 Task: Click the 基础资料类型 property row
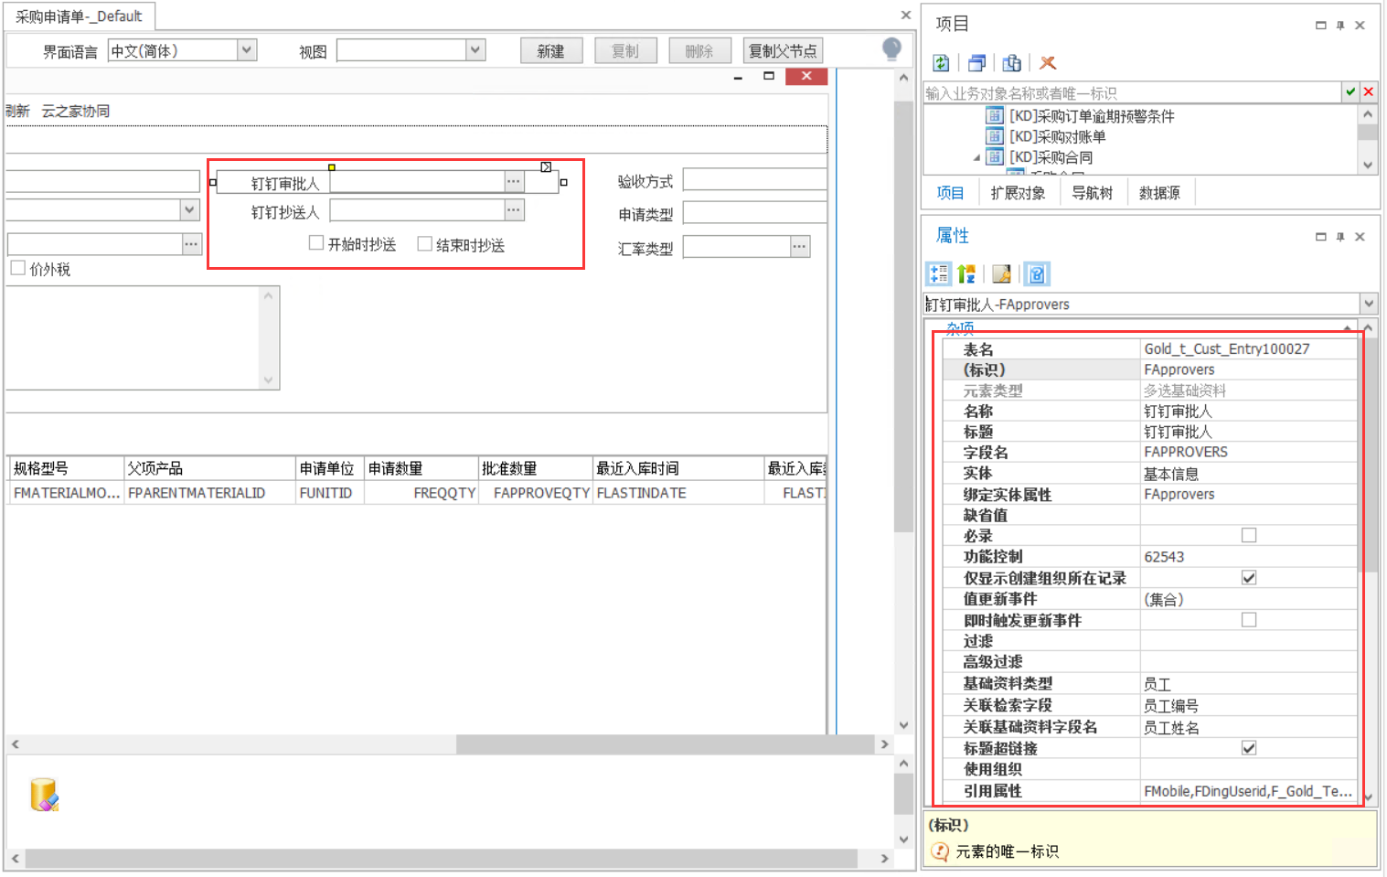tap(1150, 683)
